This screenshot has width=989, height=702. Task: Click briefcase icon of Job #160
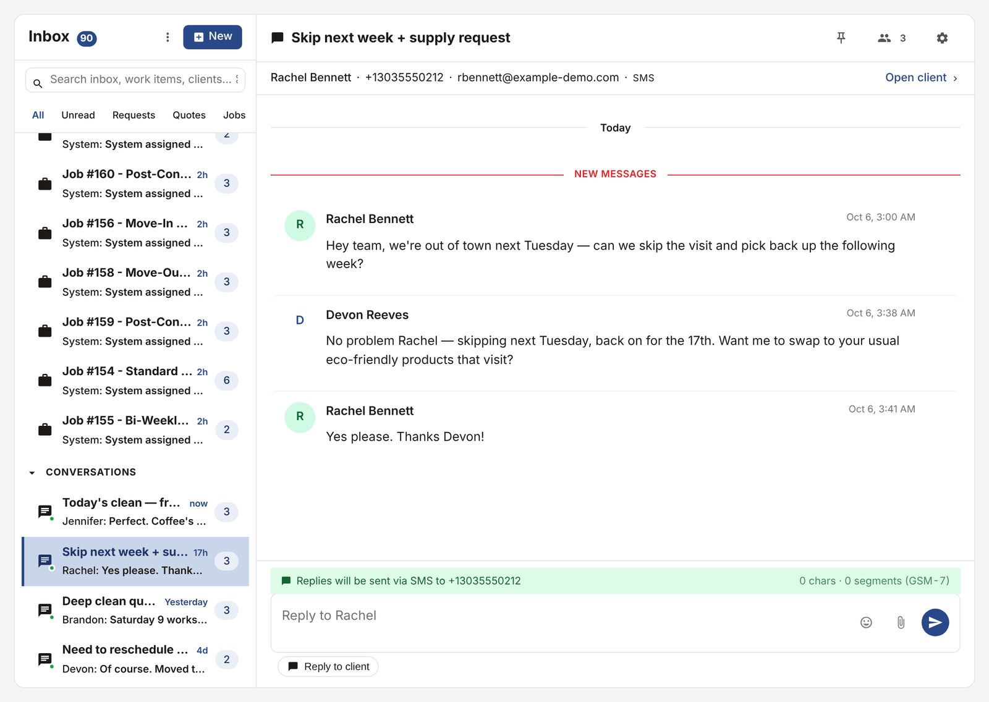[x=45, y=184]
